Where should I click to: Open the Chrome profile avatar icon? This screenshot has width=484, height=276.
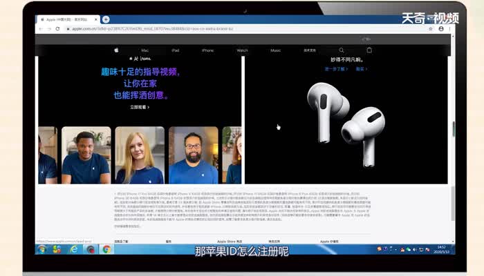point(441,29)
